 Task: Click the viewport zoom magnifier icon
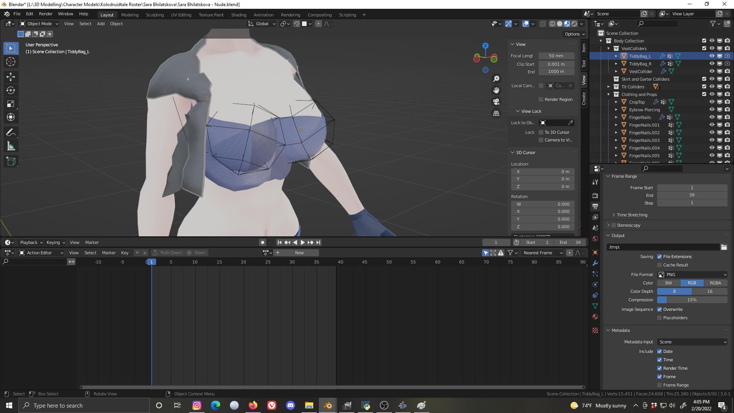[x=496, y=79]
